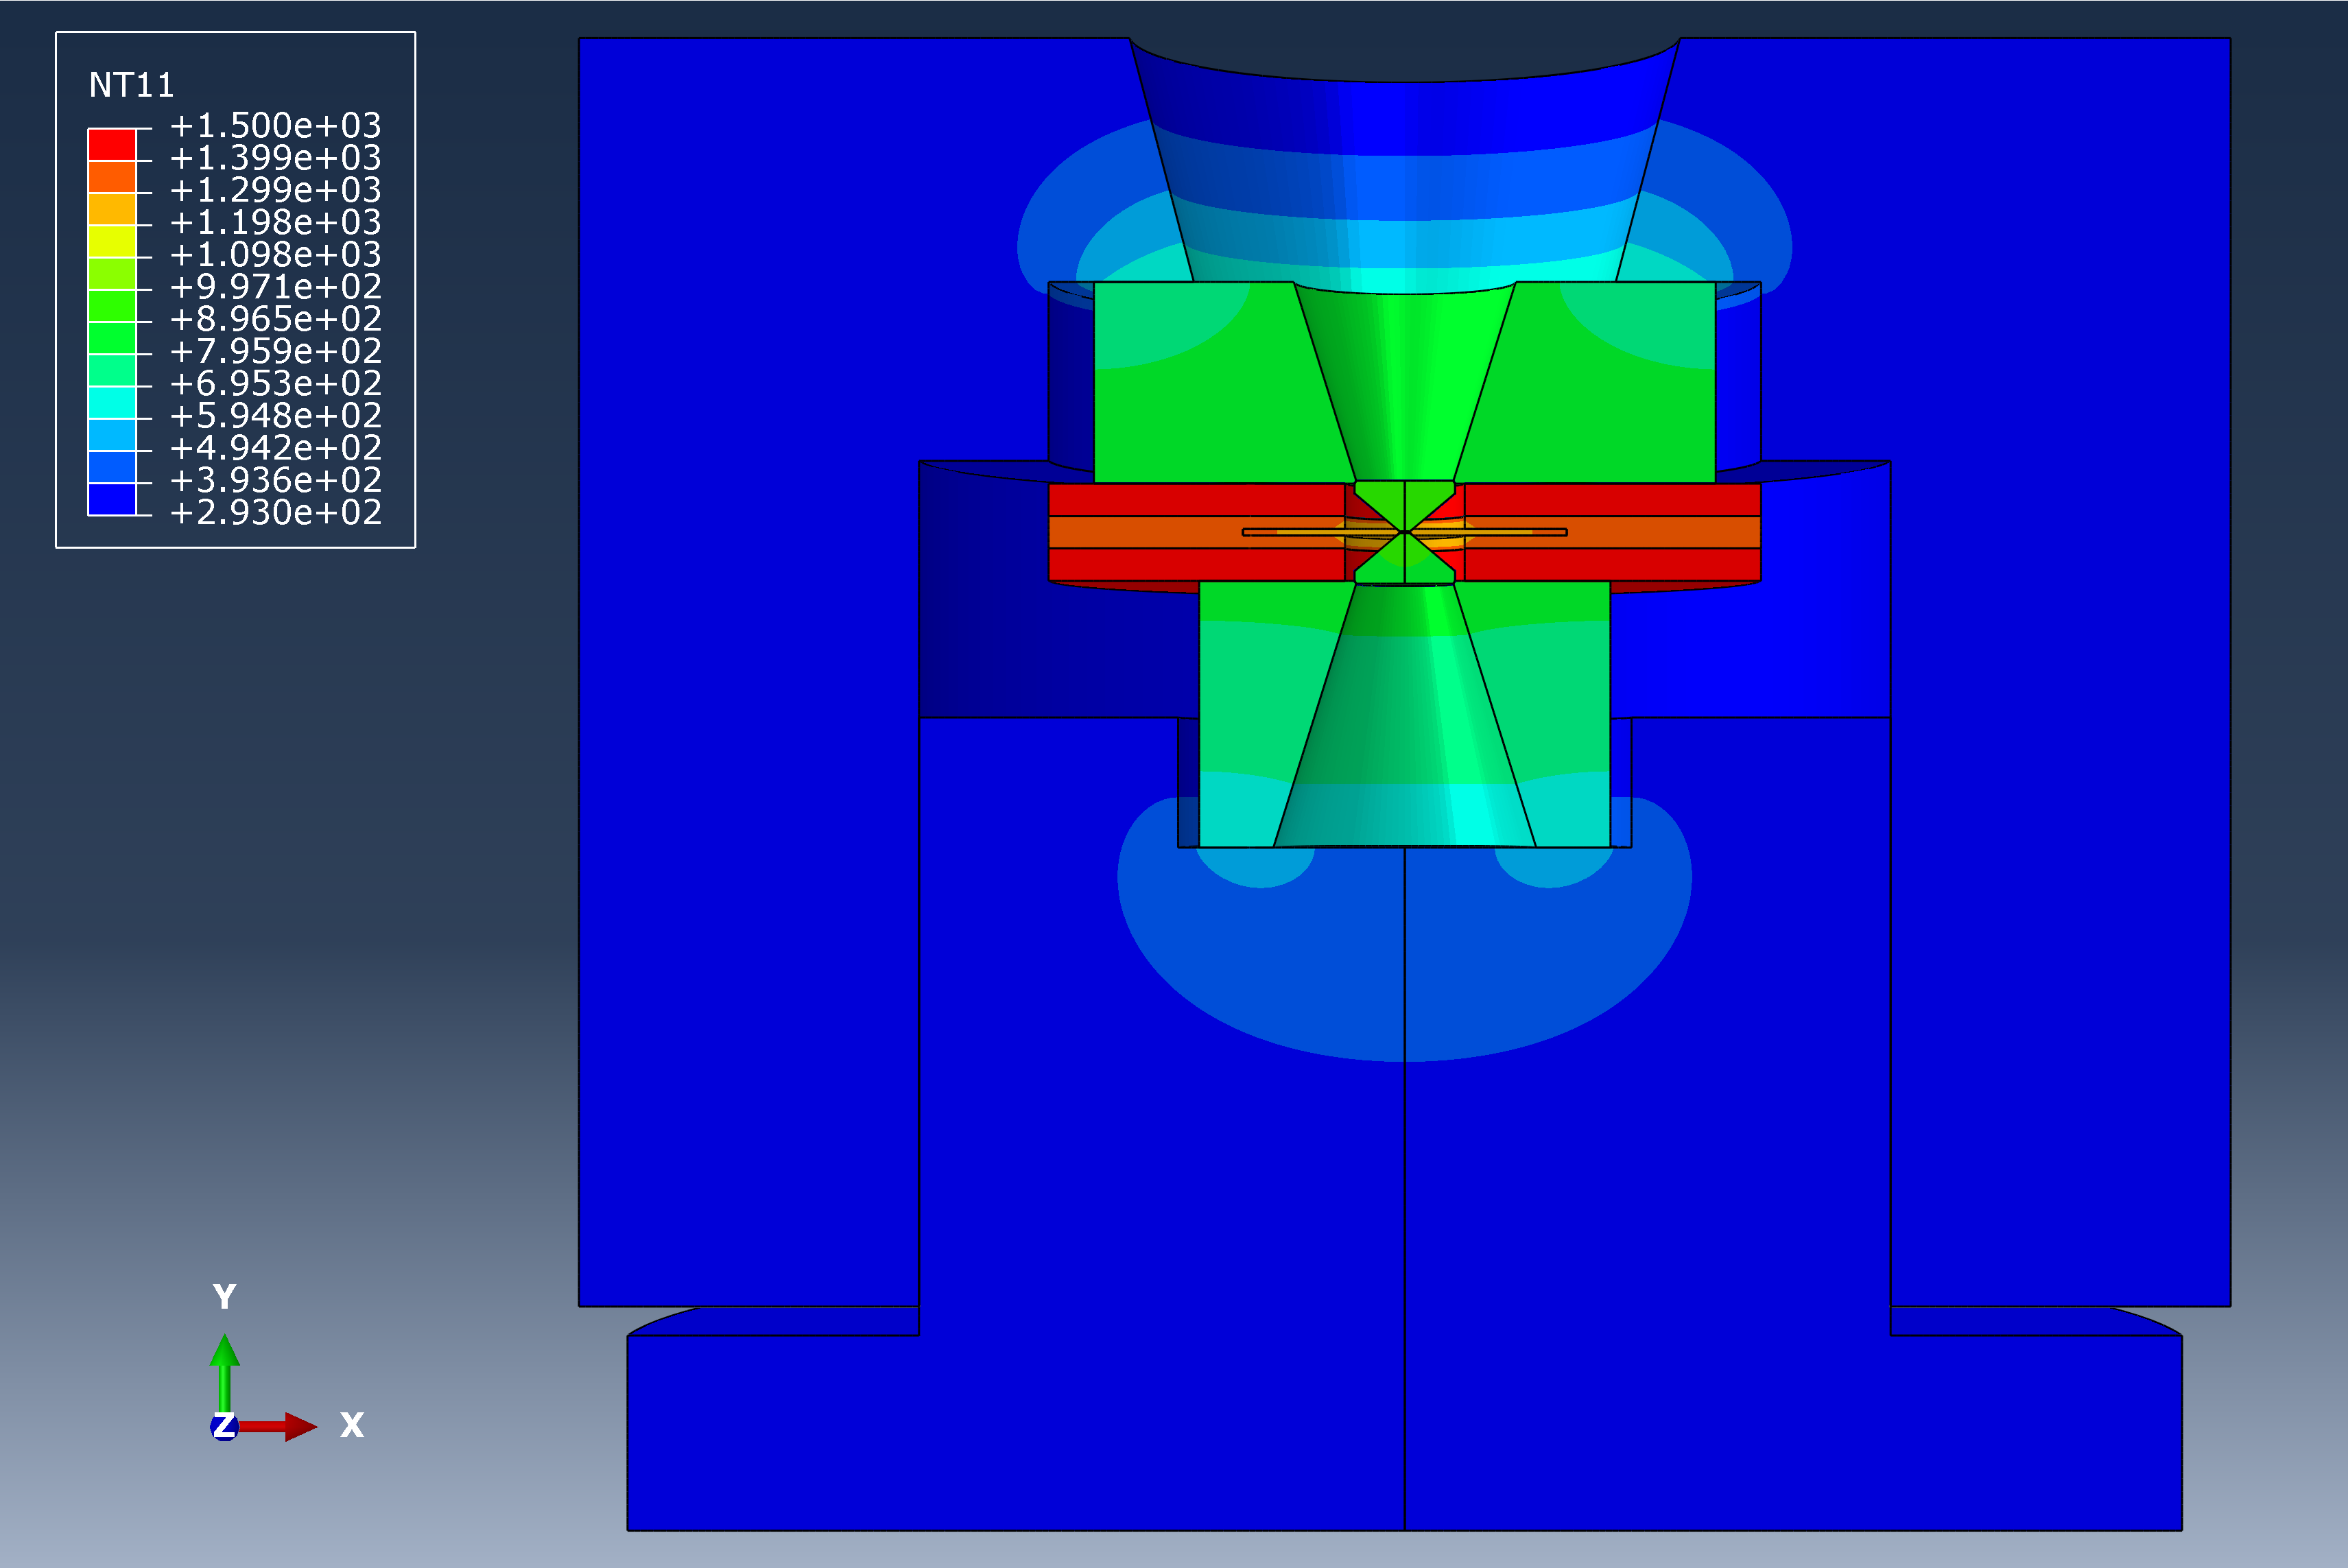The image size is (2348, 1568).
Task: Click center point where anvil tips meet
Action: pos(1405,532)
